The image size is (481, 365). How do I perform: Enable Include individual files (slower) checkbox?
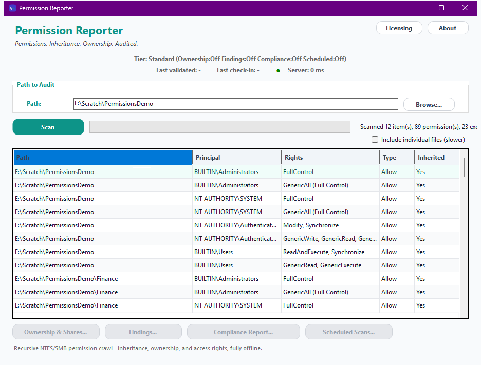pyautogui.click(x=375, y=140)
